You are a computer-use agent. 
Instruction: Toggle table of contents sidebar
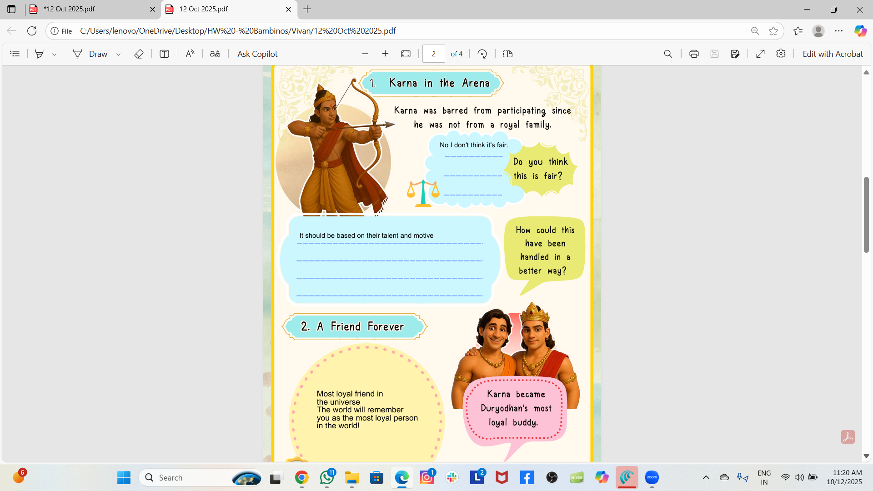(15, 54)
